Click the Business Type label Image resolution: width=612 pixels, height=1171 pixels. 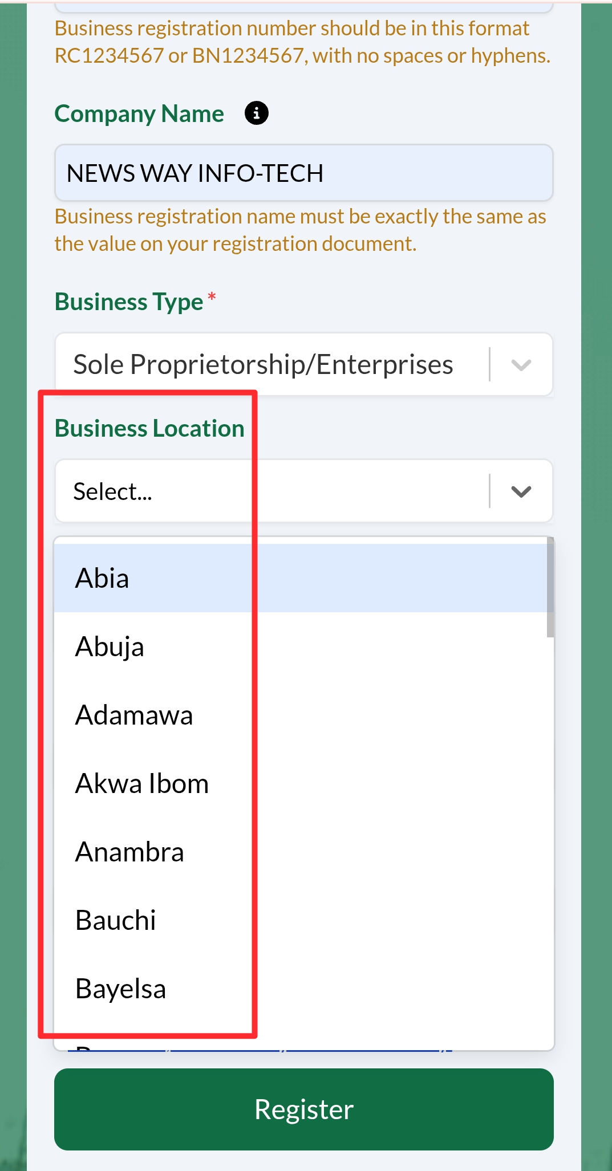pos(129,302)
